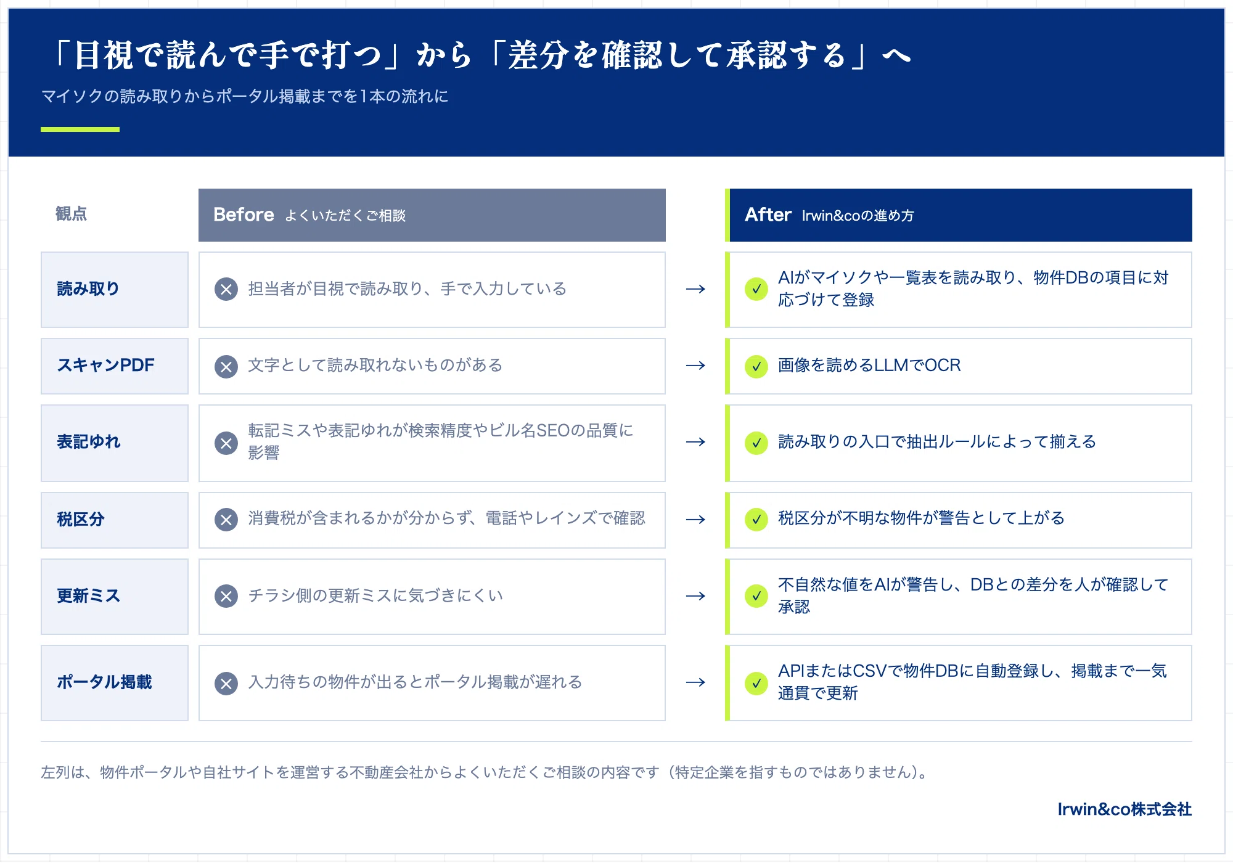The height and width of the screenshot is (863, 1233).
Task: Click the arrow in the スキャンPDF row
Action: tap(695, 366)
